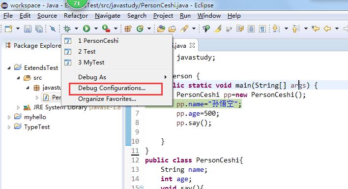Click the New file wizard icon

(x=8, y=29)
